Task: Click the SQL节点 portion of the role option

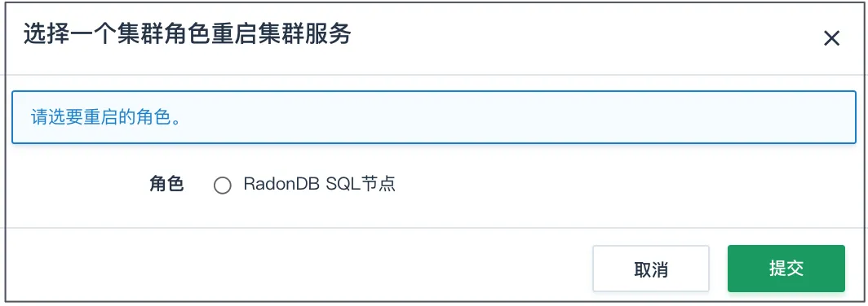Action: 361,185
